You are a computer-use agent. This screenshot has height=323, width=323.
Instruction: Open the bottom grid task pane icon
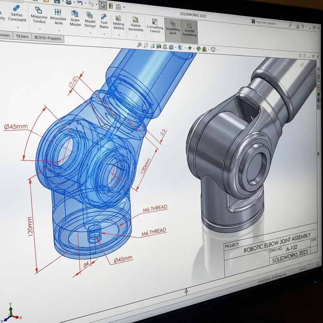pos(319,106)
